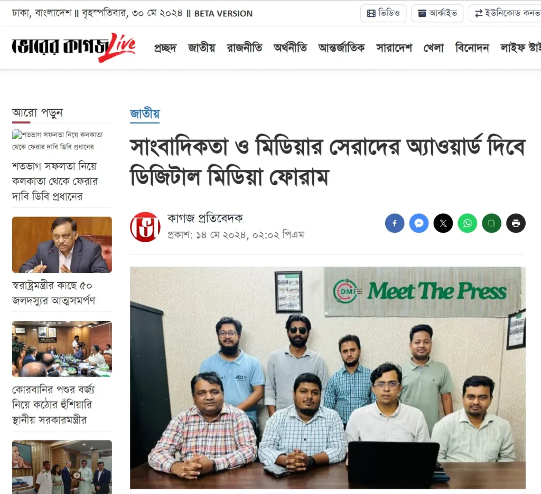Select অর্থনীতি from the navigation bar
This screenshot has width=541, height=494.
click(290, 47)
